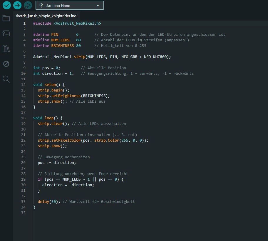The height and width of the screenshot is (241, 268).
Task: Start debugging with the debug toolbar icon
Action: [28, 5]
